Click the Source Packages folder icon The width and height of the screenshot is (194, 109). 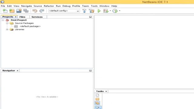click(x=12, y=23)
